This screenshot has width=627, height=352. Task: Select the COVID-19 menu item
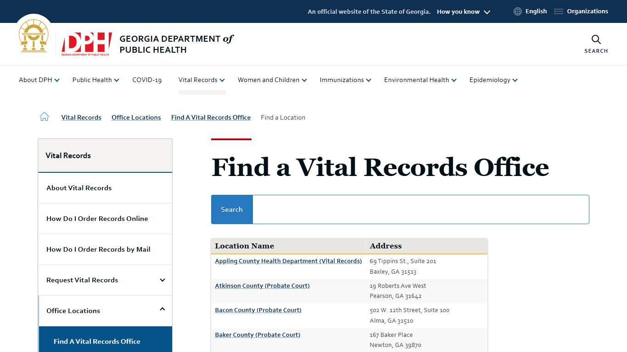(x=147, y=80)
